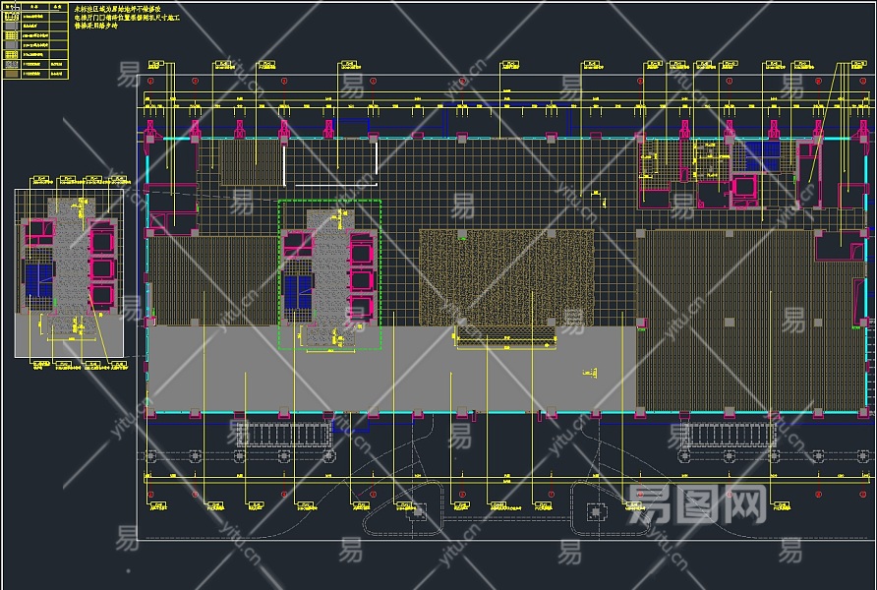
Task: Select the entry mat below the speckled carpet
Action: (506, 338)
